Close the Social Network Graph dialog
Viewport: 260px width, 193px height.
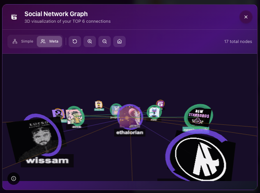246,17
